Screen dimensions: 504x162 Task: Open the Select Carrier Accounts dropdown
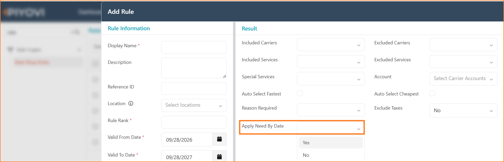point(463,79)
